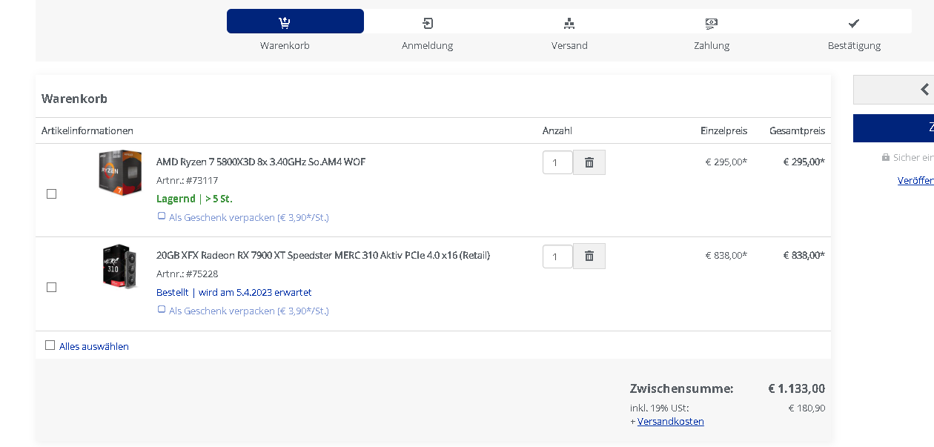
Task: Go to the Bestätigung step label
Action: [854, 45]
